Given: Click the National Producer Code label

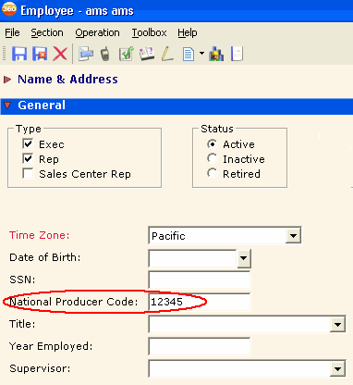Looking at the screenshot, I should click(74, 302).
